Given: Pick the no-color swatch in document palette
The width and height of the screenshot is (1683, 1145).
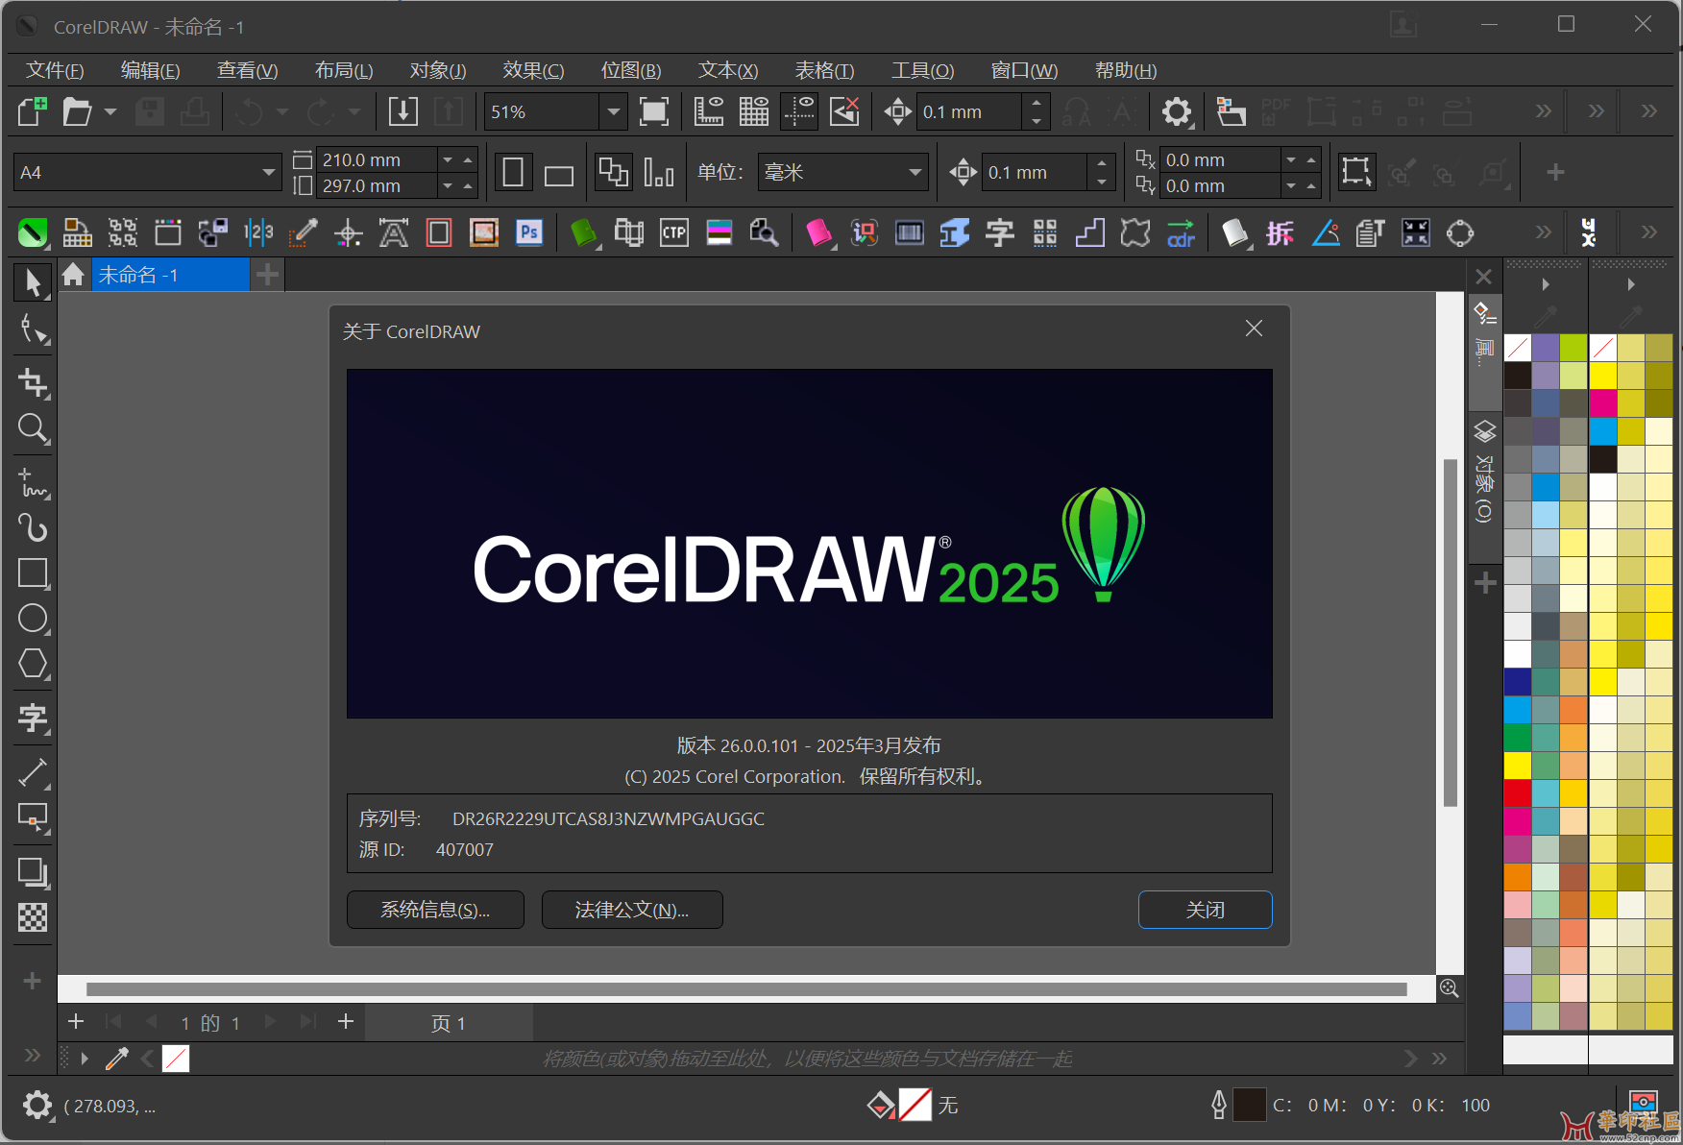Looking at the screenshot, I should point(176,1059).
